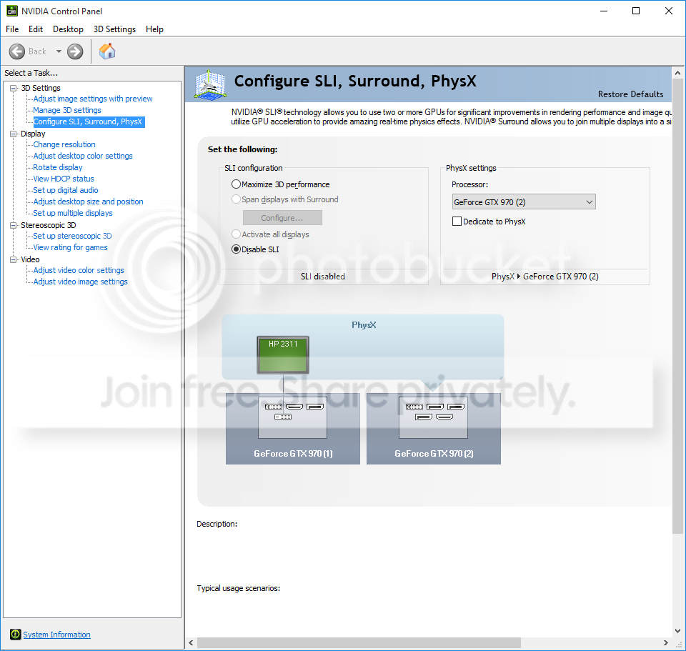Click the System Information icon
This screenshot has width=686, height=651.
15,635
